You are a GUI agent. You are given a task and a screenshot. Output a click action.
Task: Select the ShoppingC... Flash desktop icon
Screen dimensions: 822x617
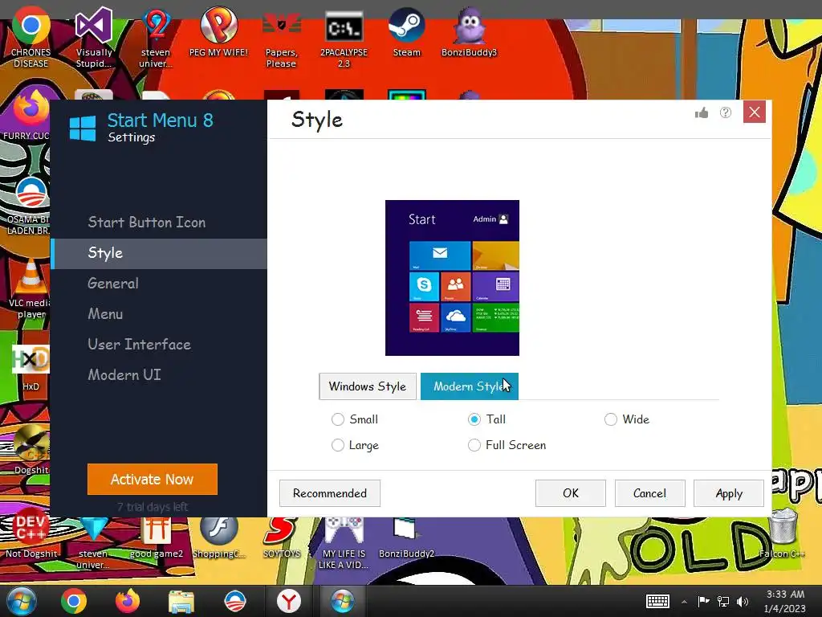click(x=218, y=537)
